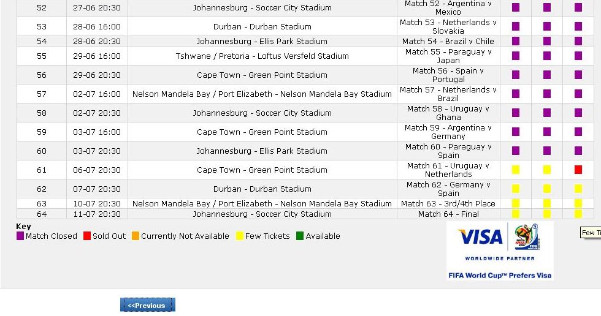The height and width of the screenshot is (316, 601).
Task: Select last yellow square in Match 64 Final row
Action: point(578,214)
